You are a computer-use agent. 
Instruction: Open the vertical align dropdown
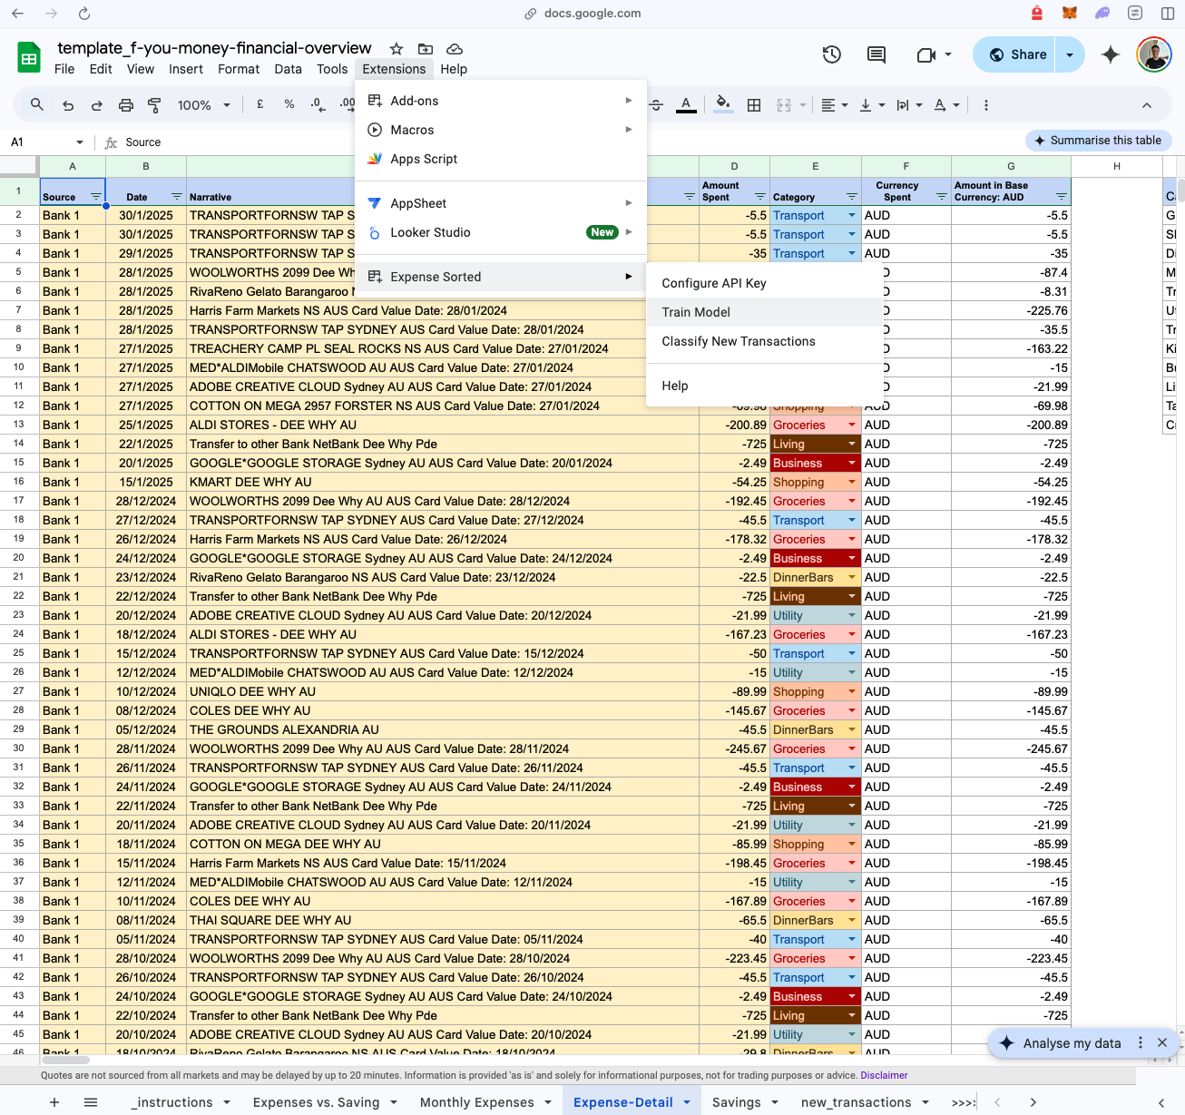click(871, 105)
